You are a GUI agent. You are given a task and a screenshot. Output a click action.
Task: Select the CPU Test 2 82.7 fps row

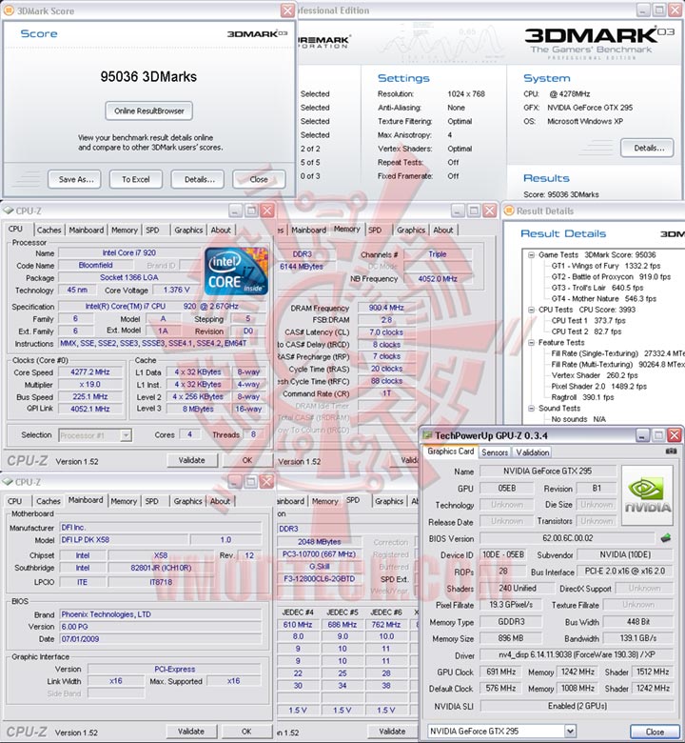pos(586,331)
